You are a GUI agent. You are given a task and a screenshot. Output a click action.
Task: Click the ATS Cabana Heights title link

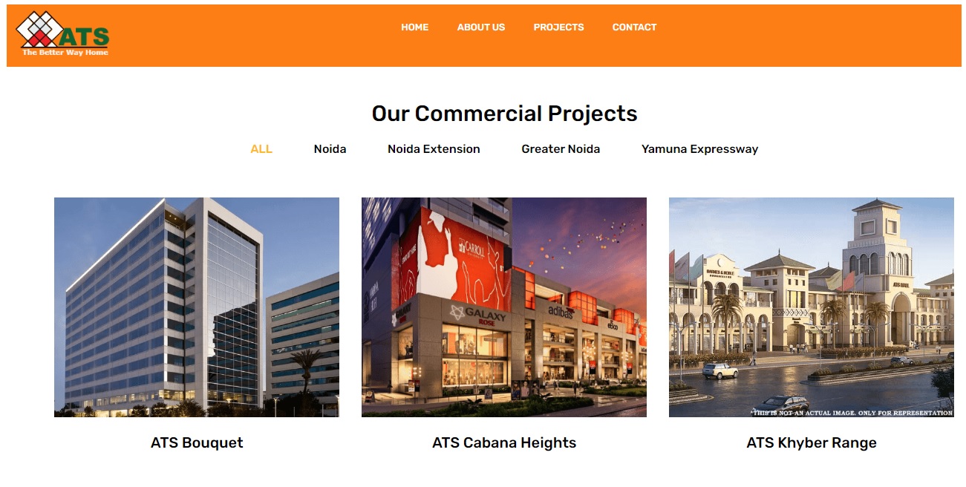504,443
